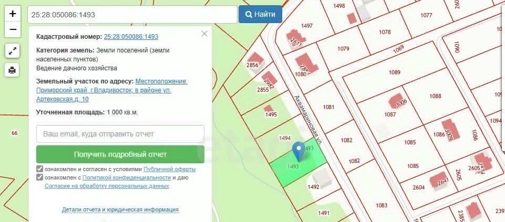Select parcel 1078 on the map

click(385, 32)
